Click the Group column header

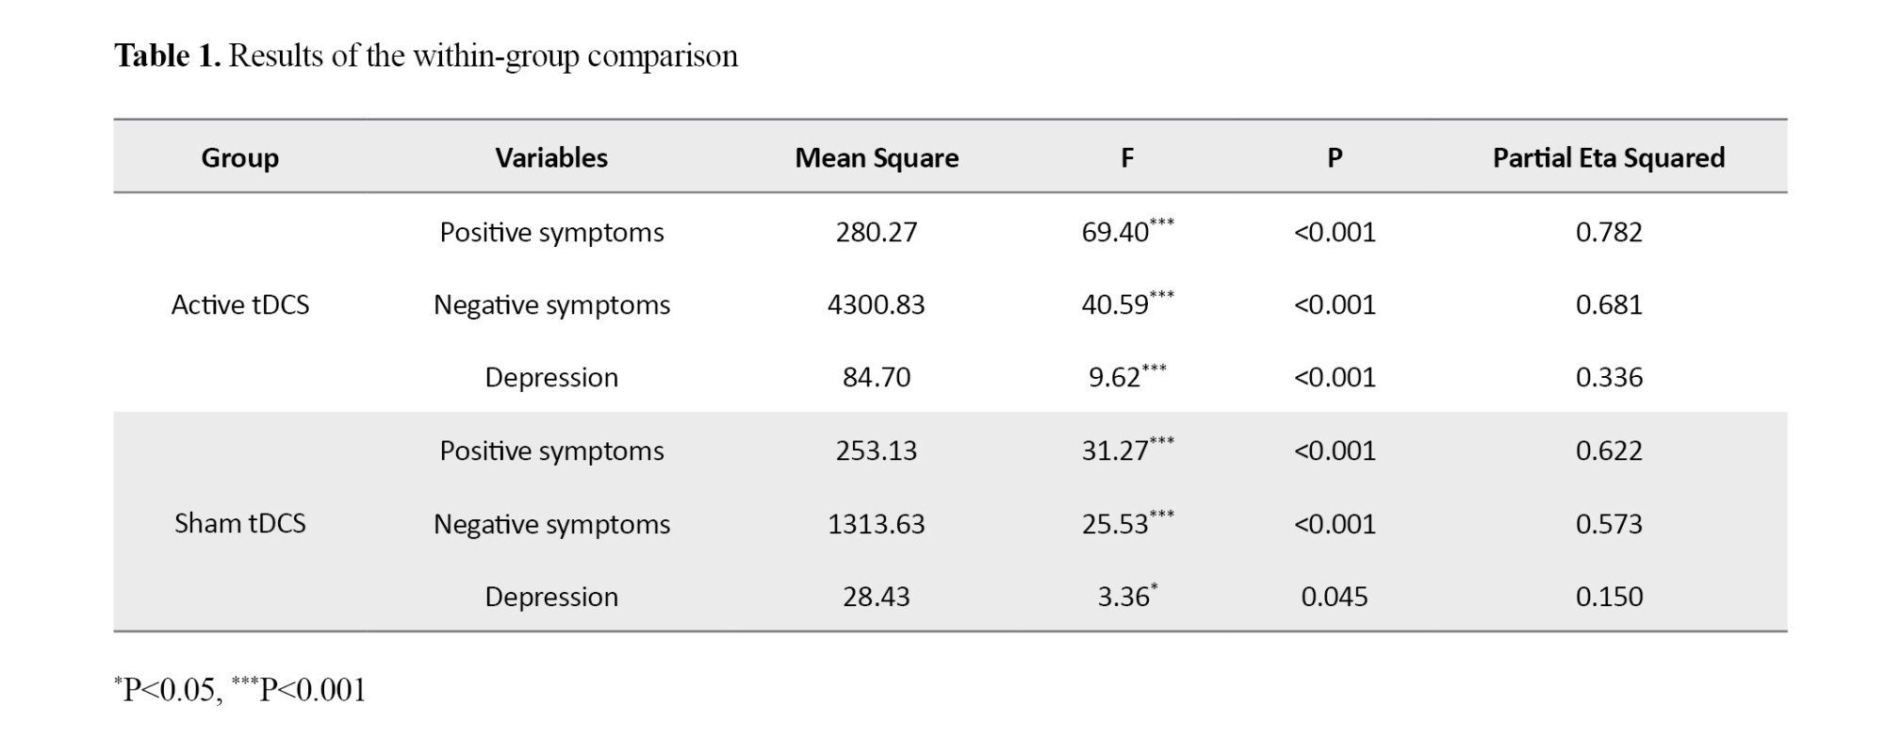coord(239,157)
